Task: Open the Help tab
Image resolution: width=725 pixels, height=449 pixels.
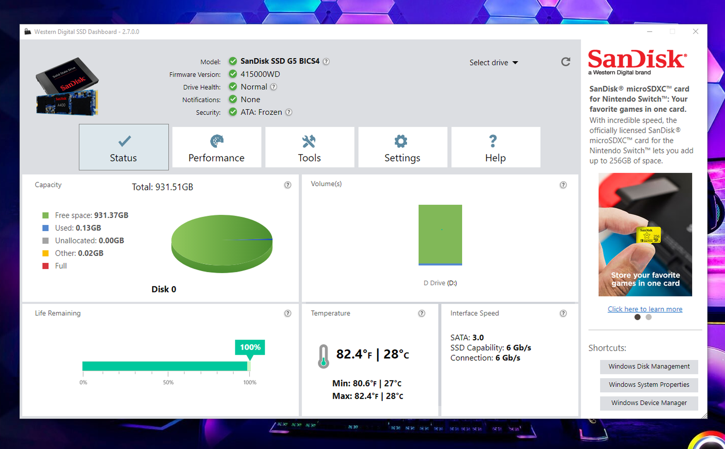Action: 495,147
